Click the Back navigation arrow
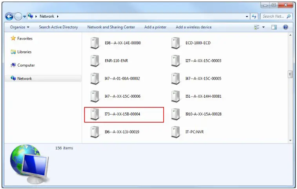Screen dimensions: 297x189 pos(9,16)
